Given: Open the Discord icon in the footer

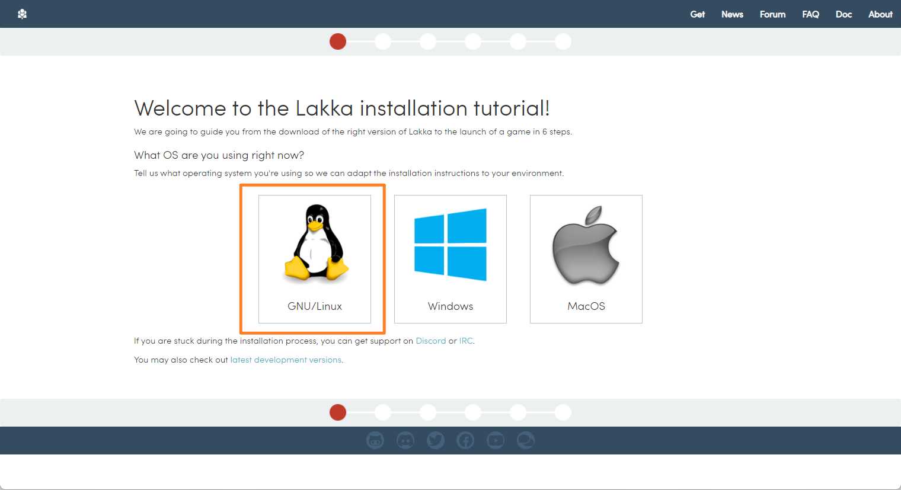Looking at the screenshot, I should pos(405,440).
